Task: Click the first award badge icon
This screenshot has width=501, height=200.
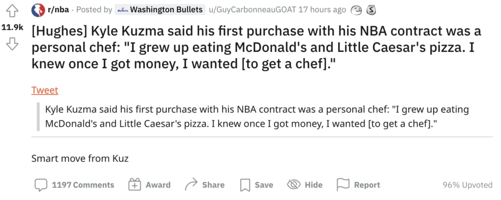Action: [356, 10]
